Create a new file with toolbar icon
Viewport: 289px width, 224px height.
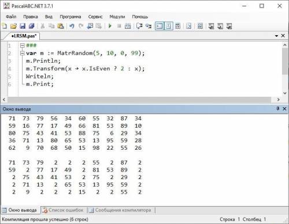click(4, 26)
